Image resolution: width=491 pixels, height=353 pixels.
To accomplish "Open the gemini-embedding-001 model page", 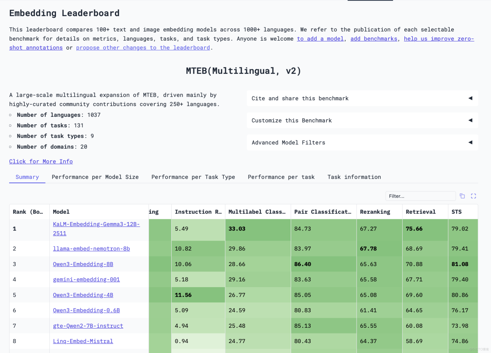I will coord(86,279).
